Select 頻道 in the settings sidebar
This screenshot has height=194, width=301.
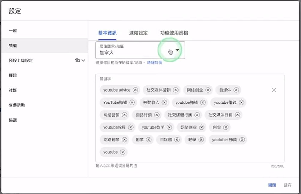(x=44, y=46)
